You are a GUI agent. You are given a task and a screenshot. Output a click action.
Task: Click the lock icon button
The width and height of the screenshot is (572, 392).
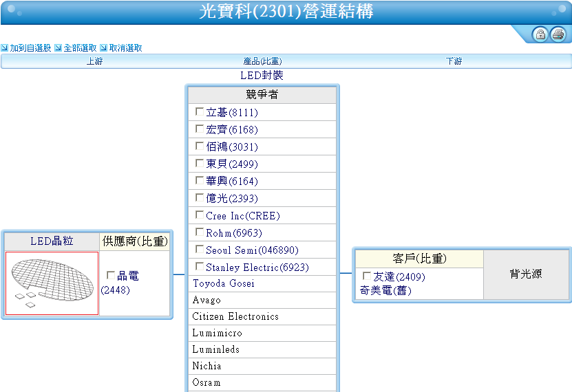click(x=540, y=34)
